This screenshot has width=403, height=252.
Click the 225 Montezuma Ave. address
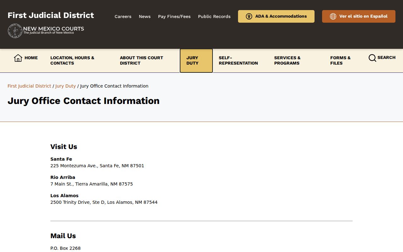(97, 166)
